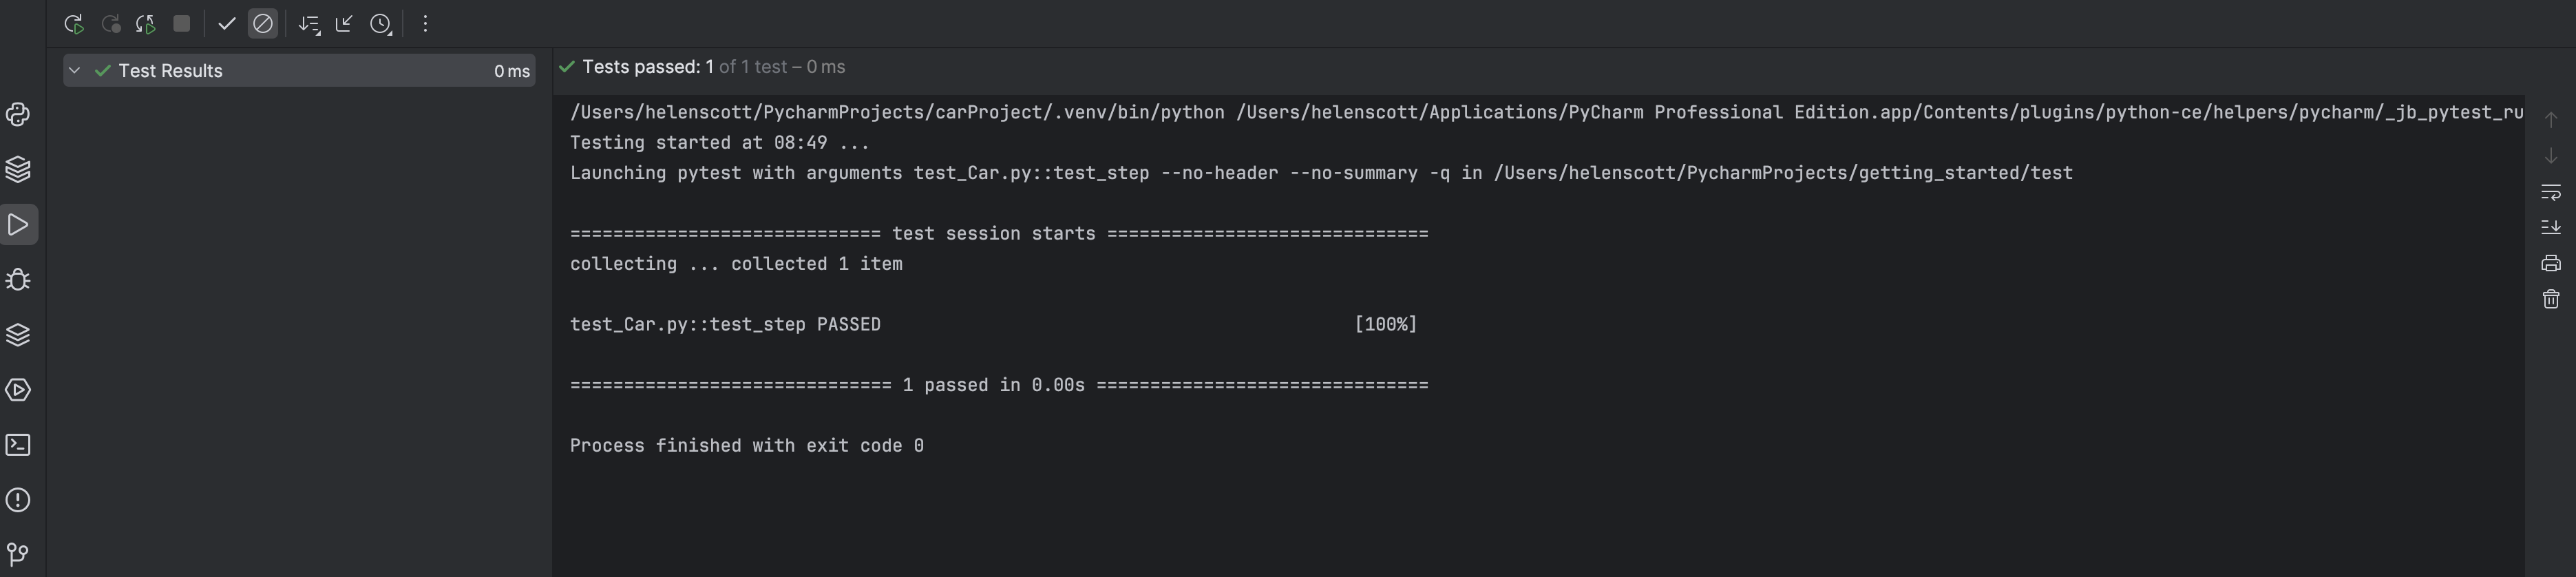This screenshot has height=577, width=2576.
Task: Toggle Show Passed tests checkmark
Action: coord(226,24)
